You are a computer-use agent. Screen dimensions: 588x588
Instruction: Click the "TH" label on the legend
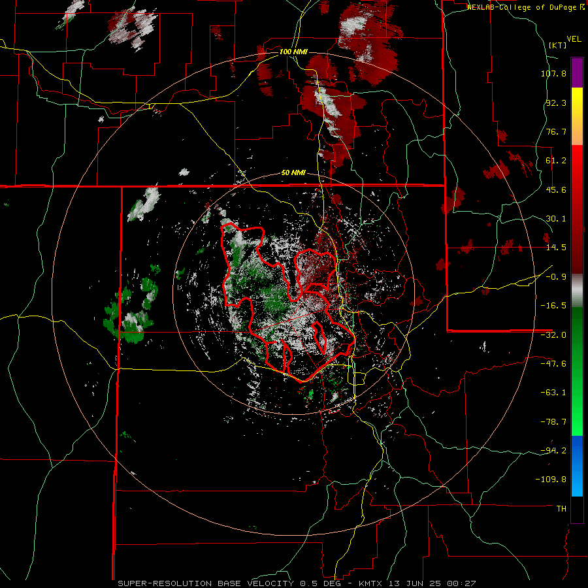pyautogui.click(x=561, y=509)
